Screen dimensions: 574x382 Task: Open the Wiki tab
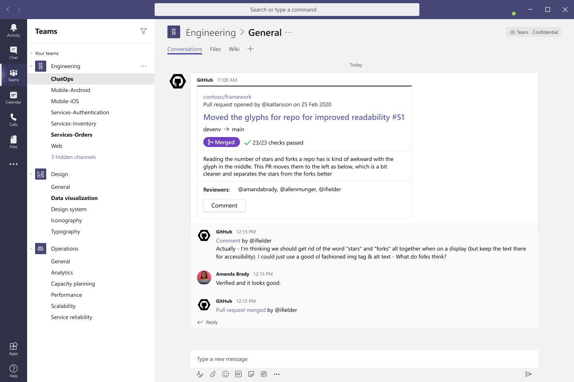[234, 49]
